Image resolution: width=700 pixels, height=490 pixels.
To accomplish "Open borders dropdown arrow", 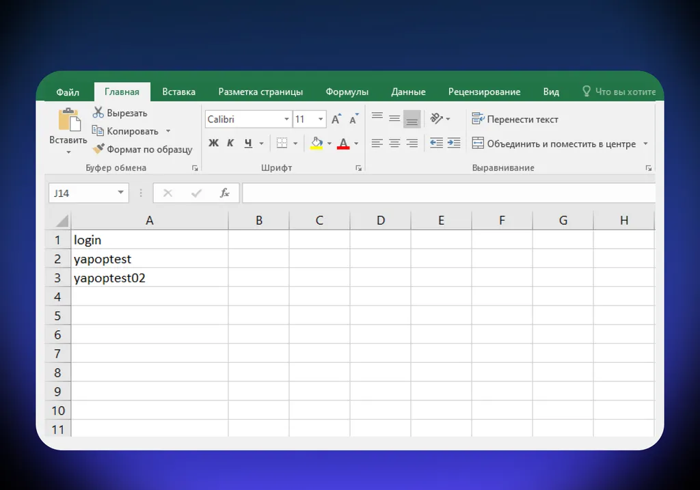I will pos(295,144).
